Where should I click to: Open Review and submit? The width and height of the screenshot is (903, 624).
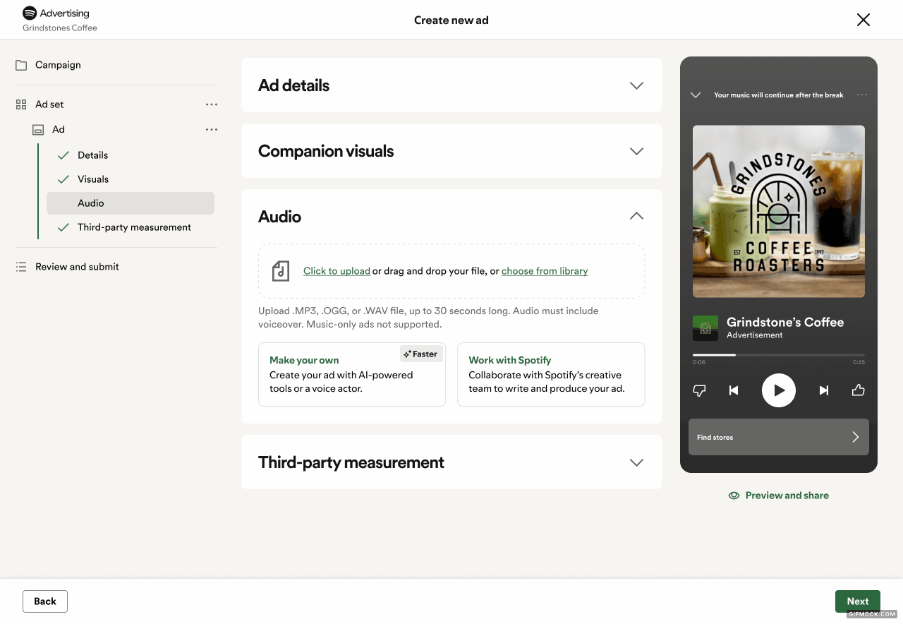pyautogui.click(x=77, y=267)
